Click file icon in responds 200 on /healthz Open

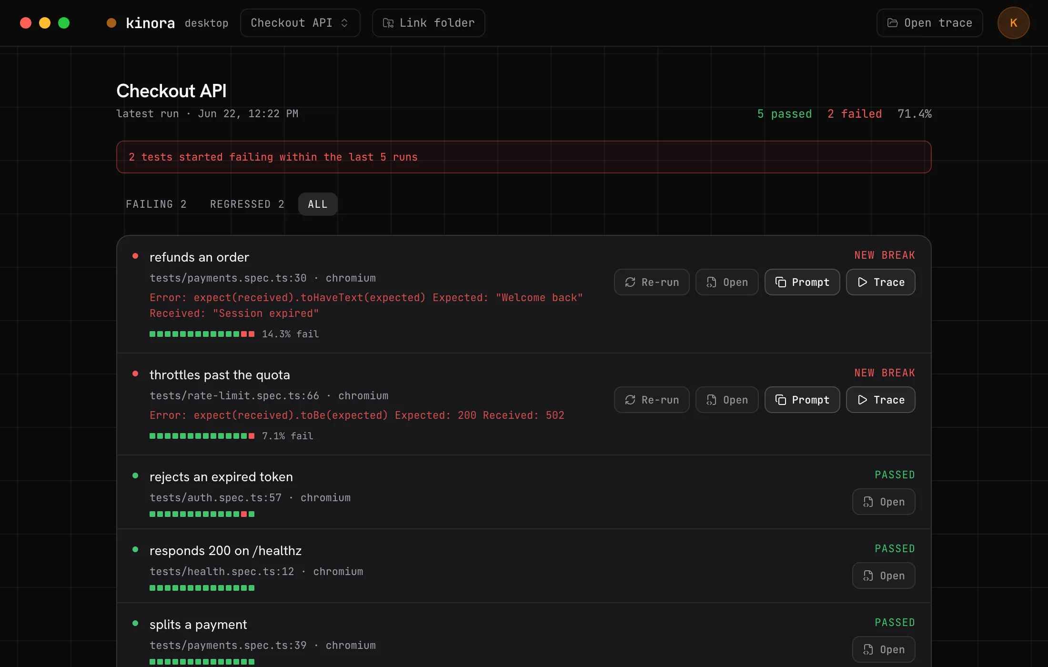(868, 576)
